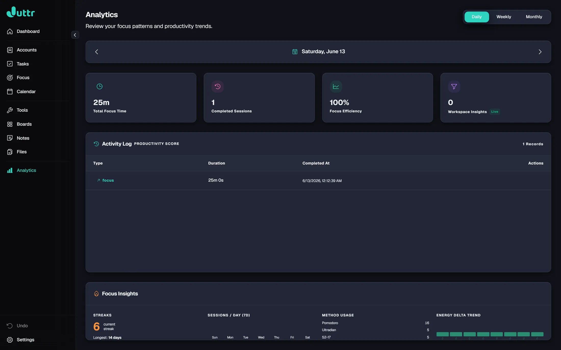Click the clock icon on Total Focus Time card
This screenshot has width=561, height=350.
[x=99, y=87]
